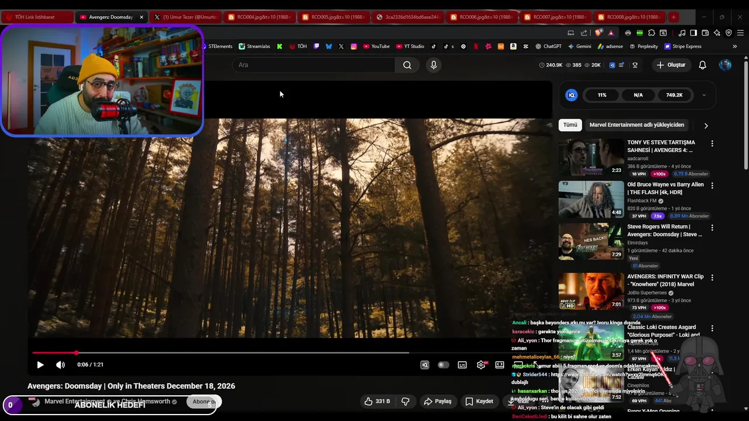749x421 pixels.
Task: Play the Avengers: Doomsday video
Action: point(40,365)
